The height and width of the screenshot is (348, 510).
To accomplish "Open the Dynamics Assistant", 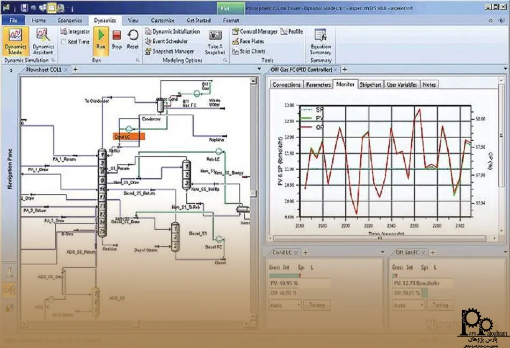I will pyautogui.click(x=43, y=42).
